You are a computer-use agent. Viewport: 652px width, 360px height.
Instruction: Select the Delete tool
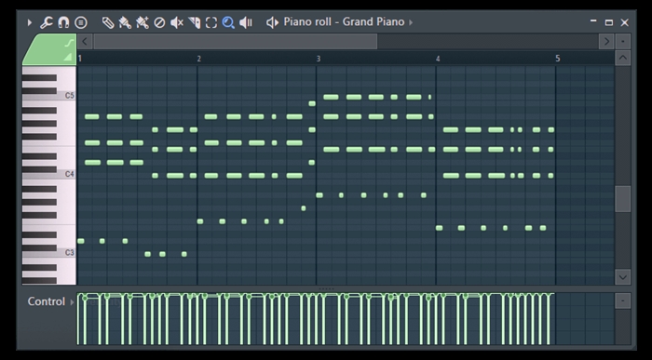[159, 22]
